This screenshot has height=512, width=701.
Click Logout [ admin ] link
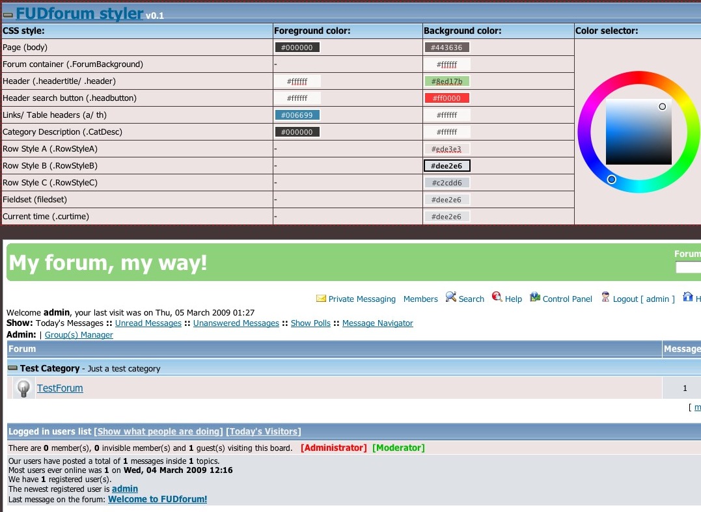(x=643, y=299)
